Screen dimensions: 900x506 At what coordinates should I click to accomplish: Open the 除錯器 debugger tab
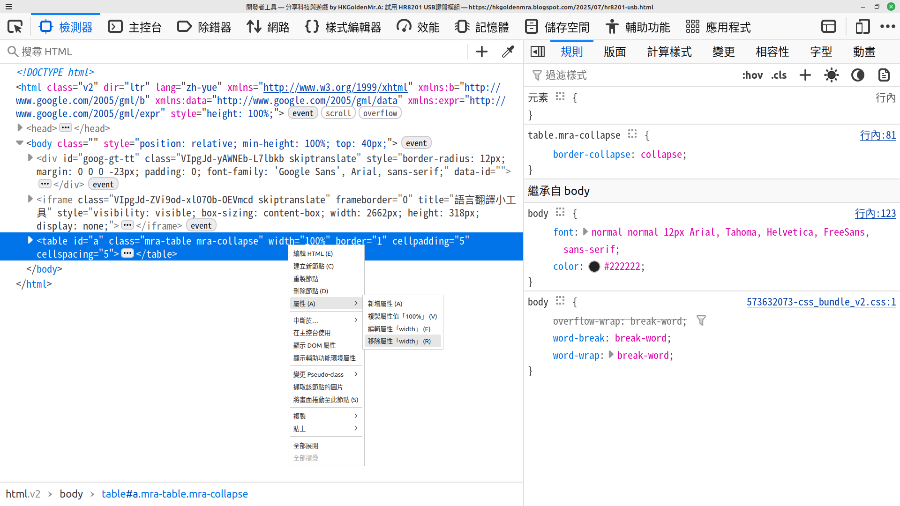click(x=204, y=27)
